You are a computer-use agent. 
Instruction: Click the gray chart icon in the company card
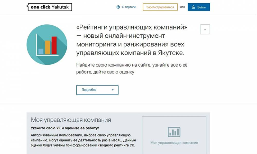174,132
